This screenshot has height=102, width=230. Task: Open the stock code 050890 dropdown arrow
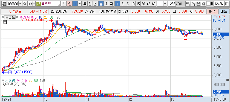coord(20,4)
